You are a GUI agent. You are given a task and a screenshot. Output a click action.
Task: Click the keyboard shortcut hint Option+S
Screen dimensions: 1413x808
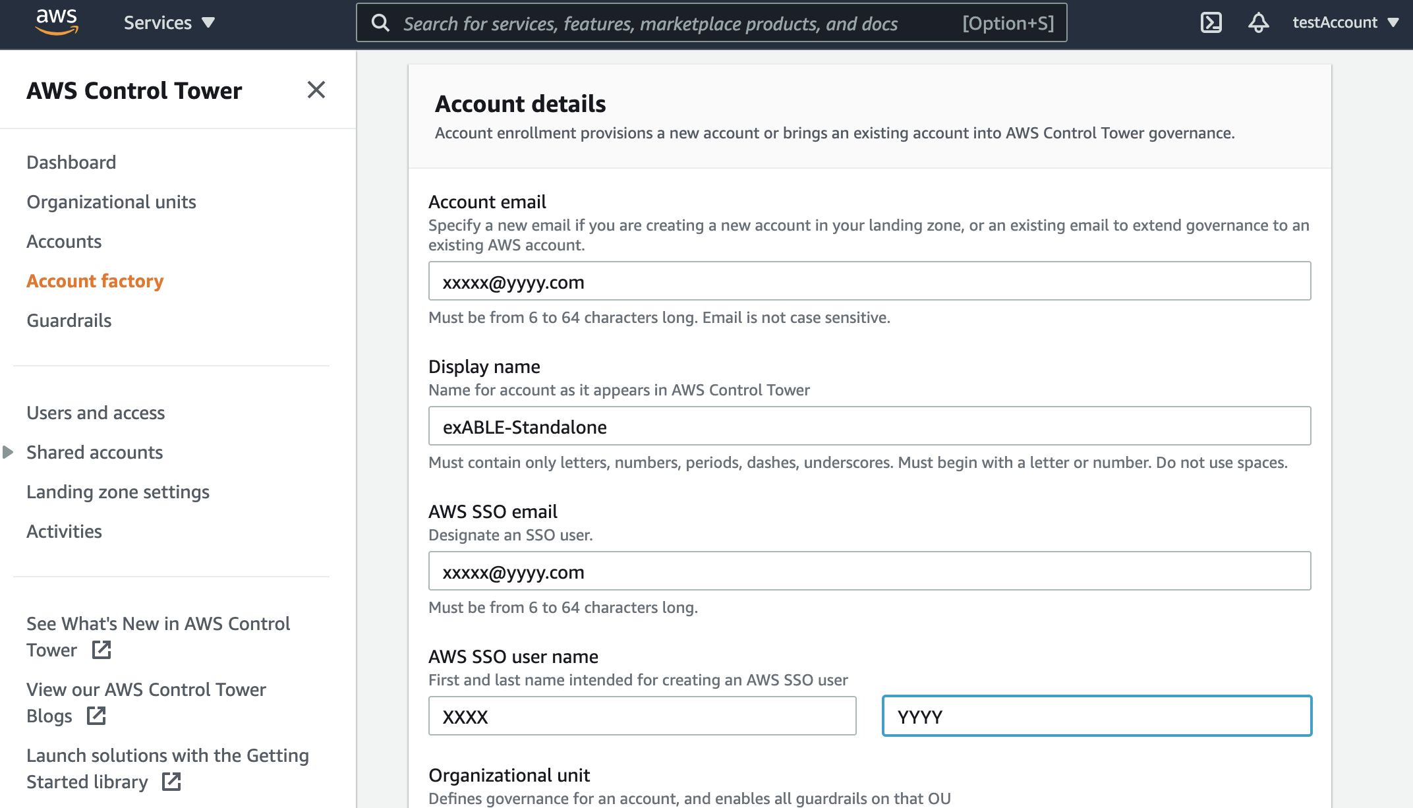1008,23
